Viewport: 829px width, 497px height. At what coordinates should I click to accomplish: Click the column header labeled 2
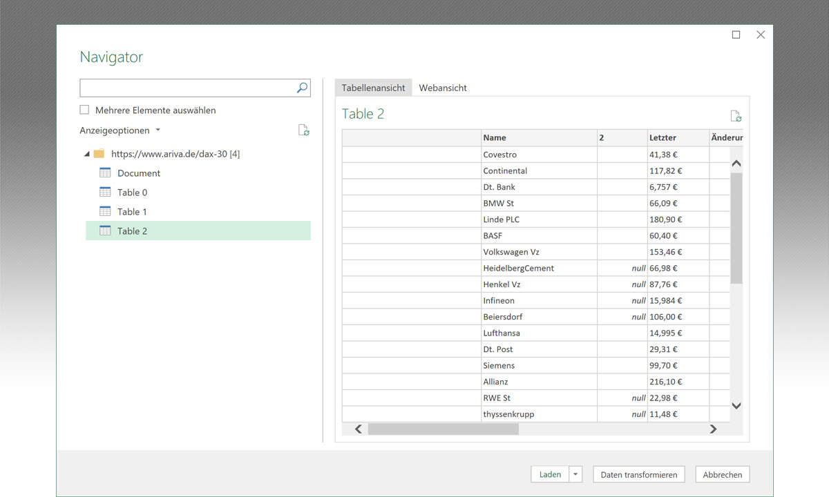622,137
